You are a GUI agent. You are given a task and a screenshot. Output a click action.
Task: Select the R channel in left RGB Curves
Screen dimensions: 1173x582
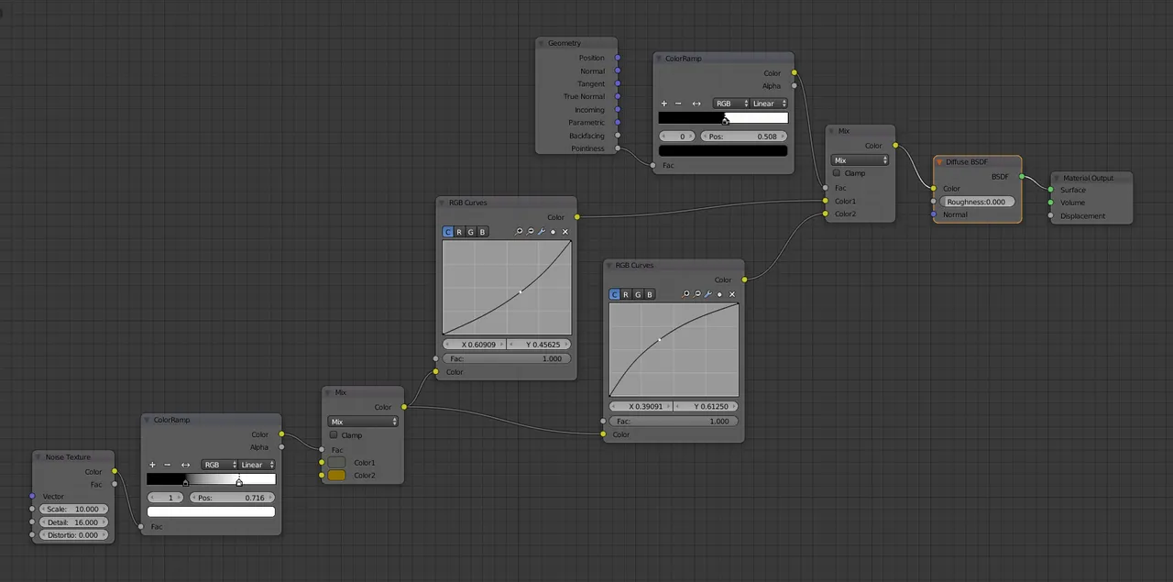(459, 232)
